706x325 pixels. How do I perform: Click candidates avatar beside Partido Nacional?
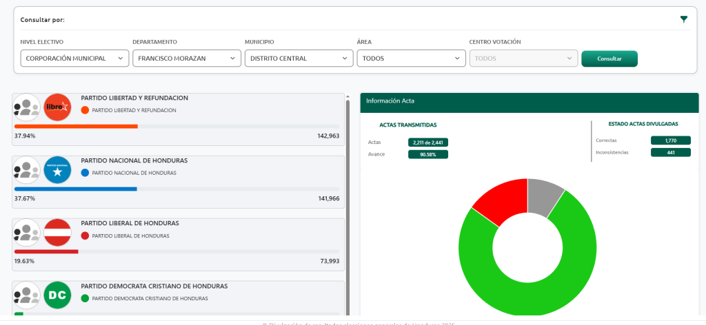coord(27,170)
